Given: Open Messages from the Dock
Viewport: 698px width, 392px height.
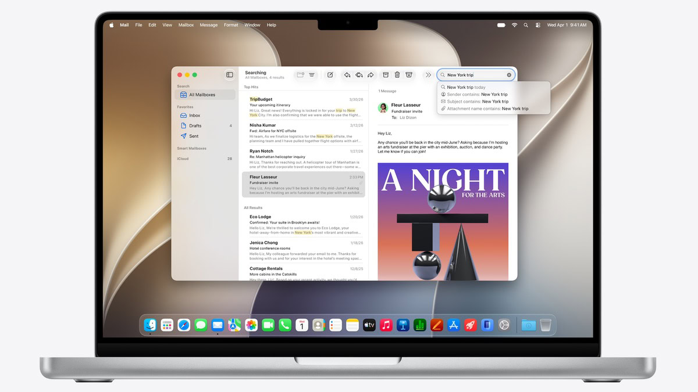Looking at the screenshot, I should [201, 325].
